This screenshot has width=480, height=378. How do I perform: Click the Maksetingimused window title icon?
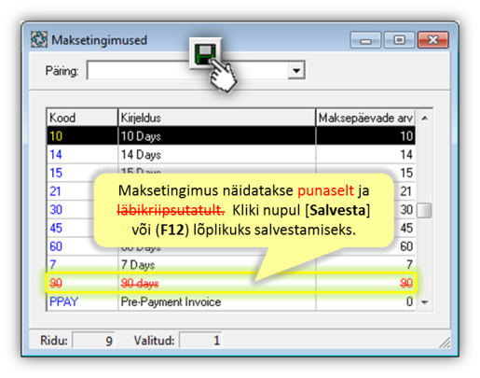tap(39, 39)
